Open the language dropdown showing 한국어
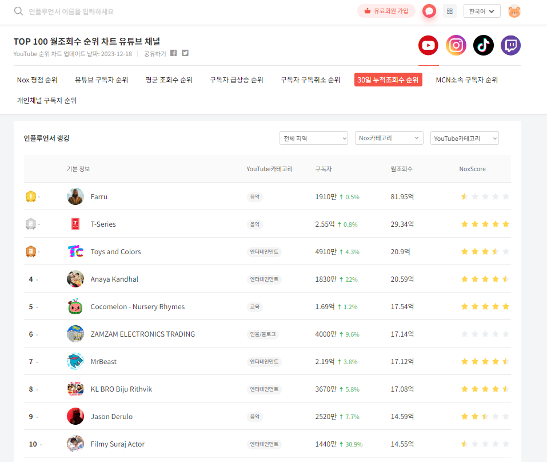 point(482,11)
